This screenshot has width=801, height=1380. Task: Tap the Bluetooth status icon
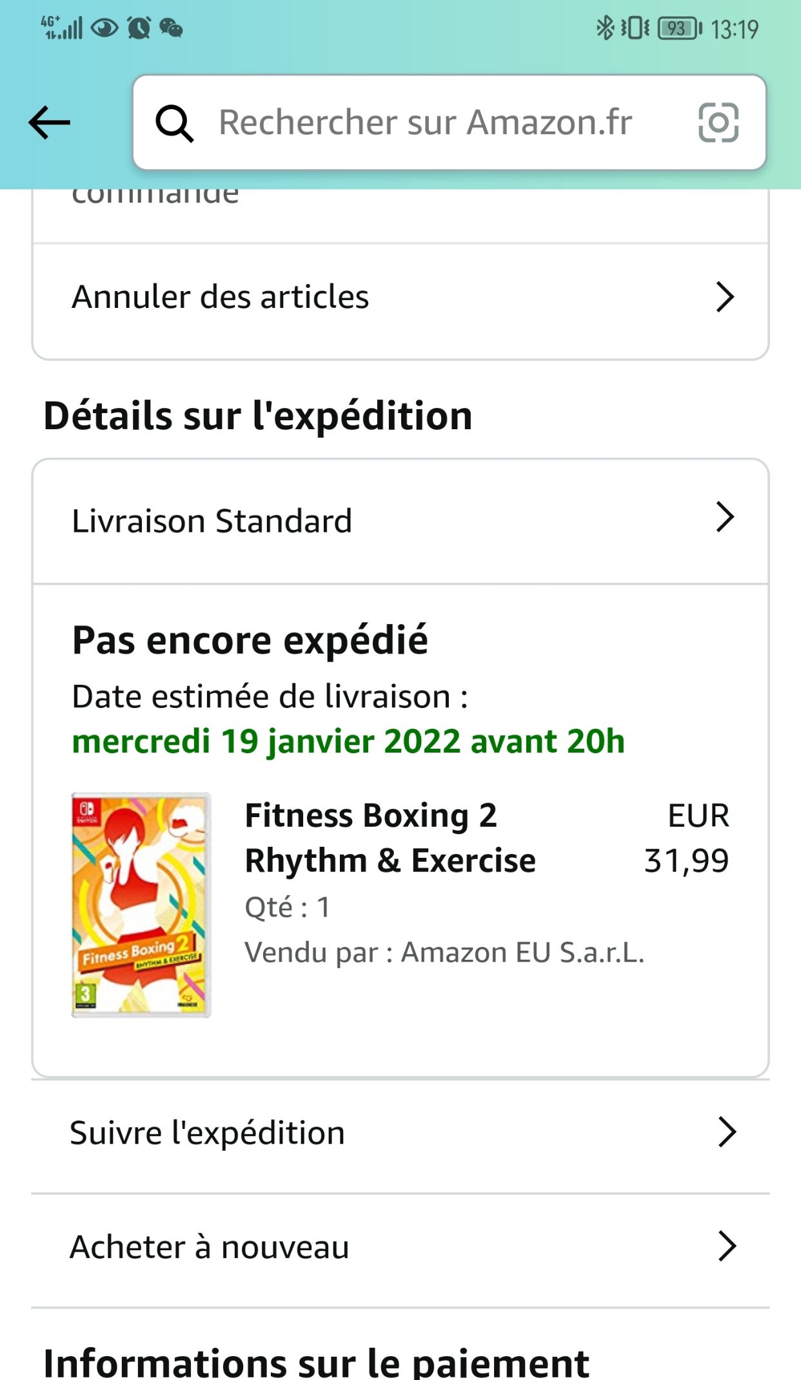tap(605, 28)
